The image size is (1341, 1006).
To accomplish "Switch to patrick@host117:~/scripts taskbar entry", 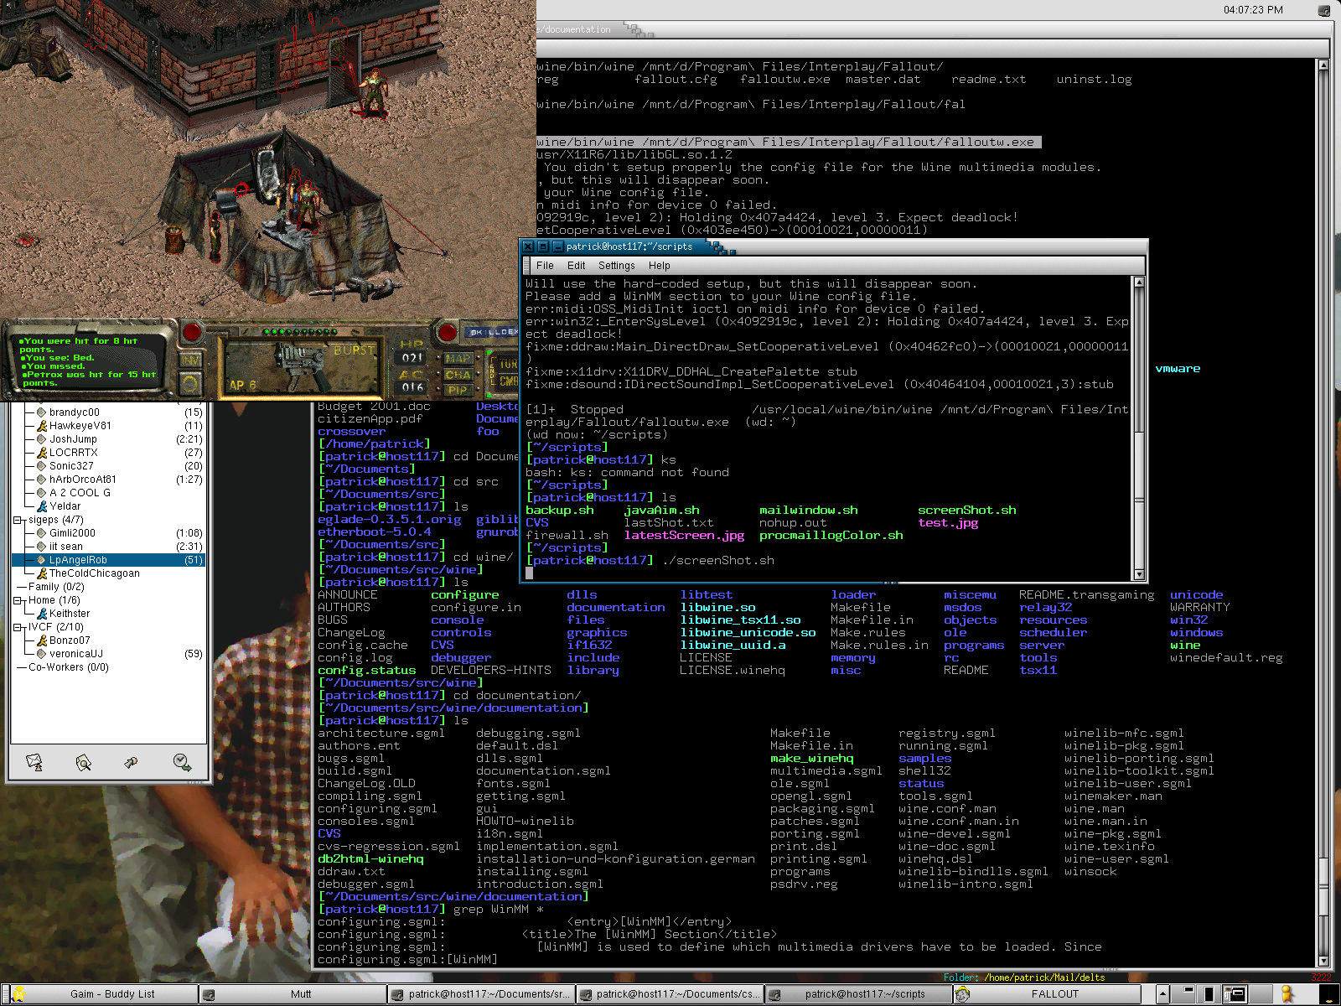I will pyautogui.click(x=857, y=994).
